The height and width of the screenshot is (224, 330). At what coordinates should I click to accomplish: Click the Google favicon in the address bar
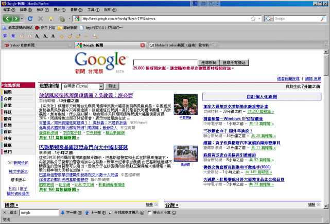[77, 19]
